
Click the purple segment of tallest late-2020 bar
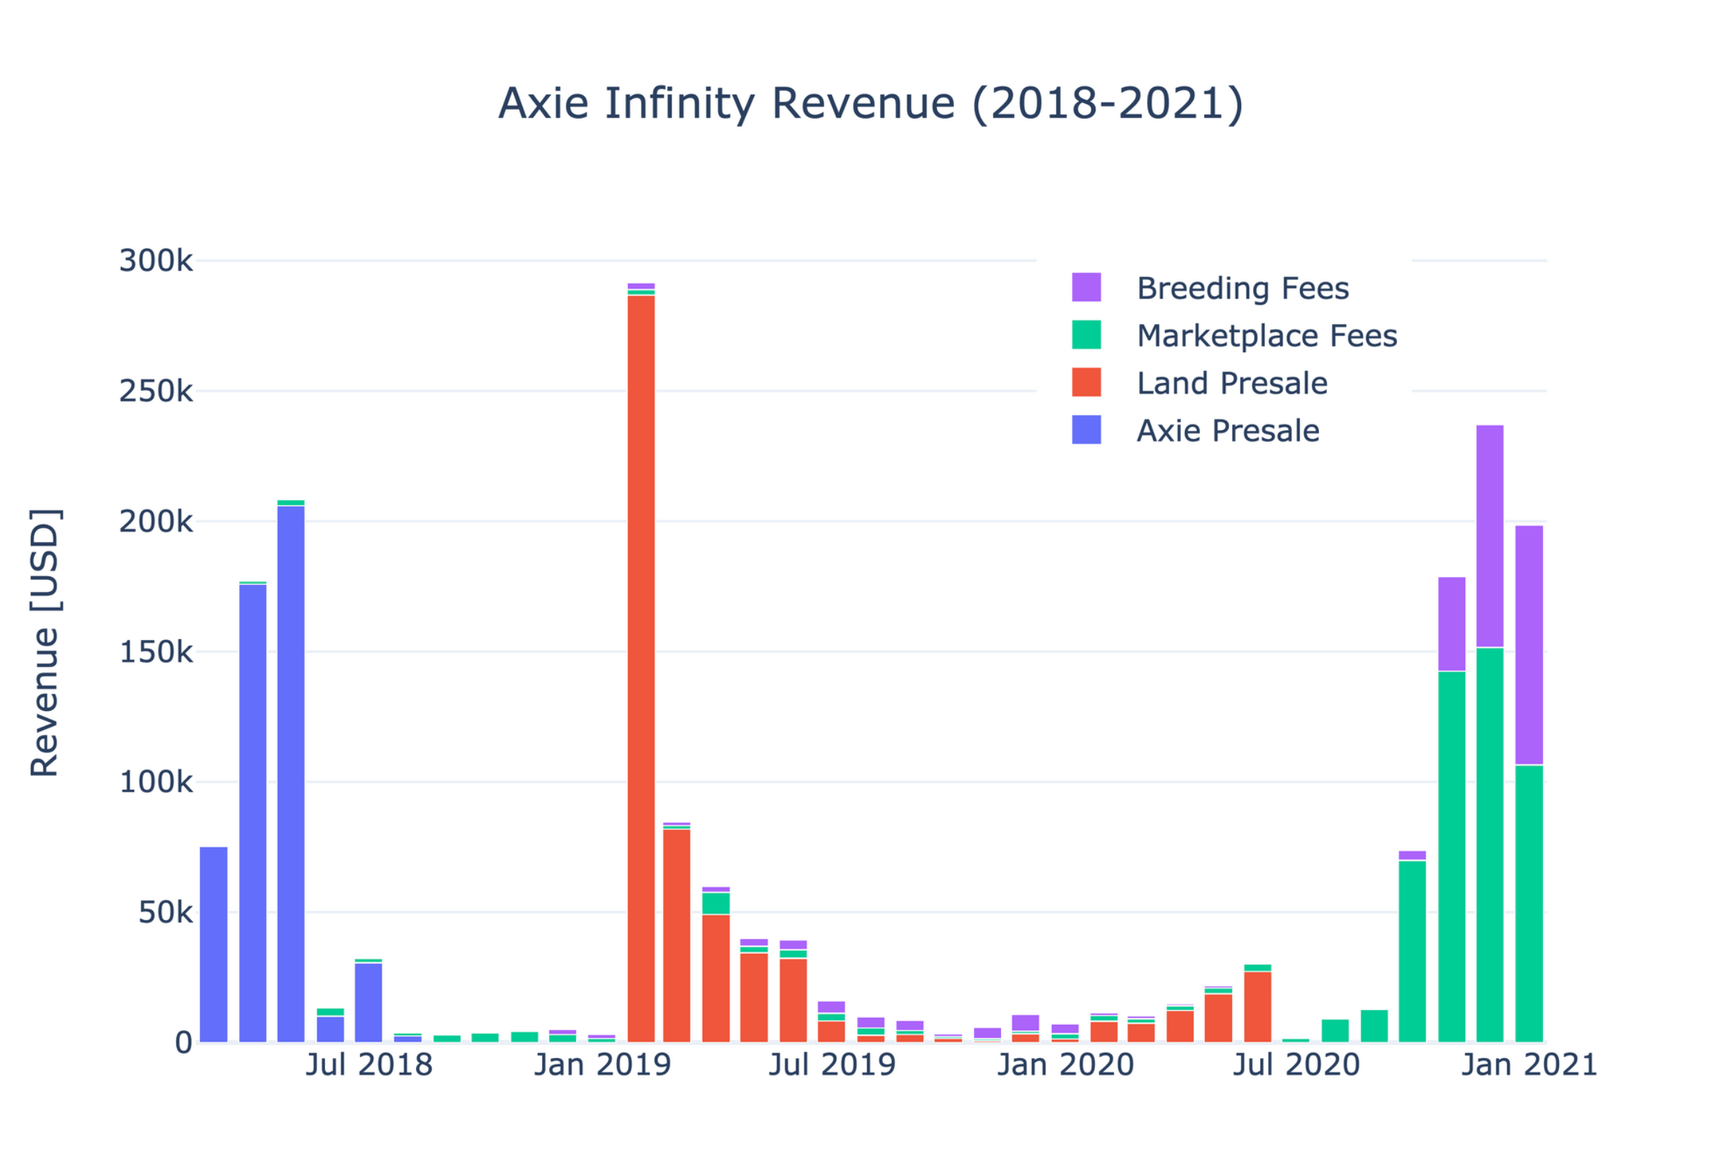click(1489, 535)
